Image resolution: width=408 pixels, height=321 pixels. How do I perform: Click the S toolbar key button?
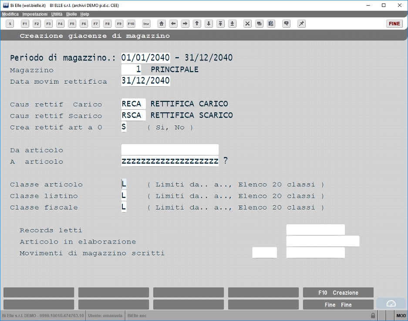click(x=10, y=24)
